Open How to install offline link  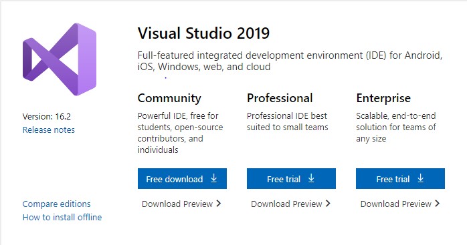(x=62, y=218)
